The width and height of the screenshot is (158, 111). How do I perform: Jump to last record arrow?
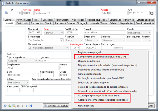31,106
